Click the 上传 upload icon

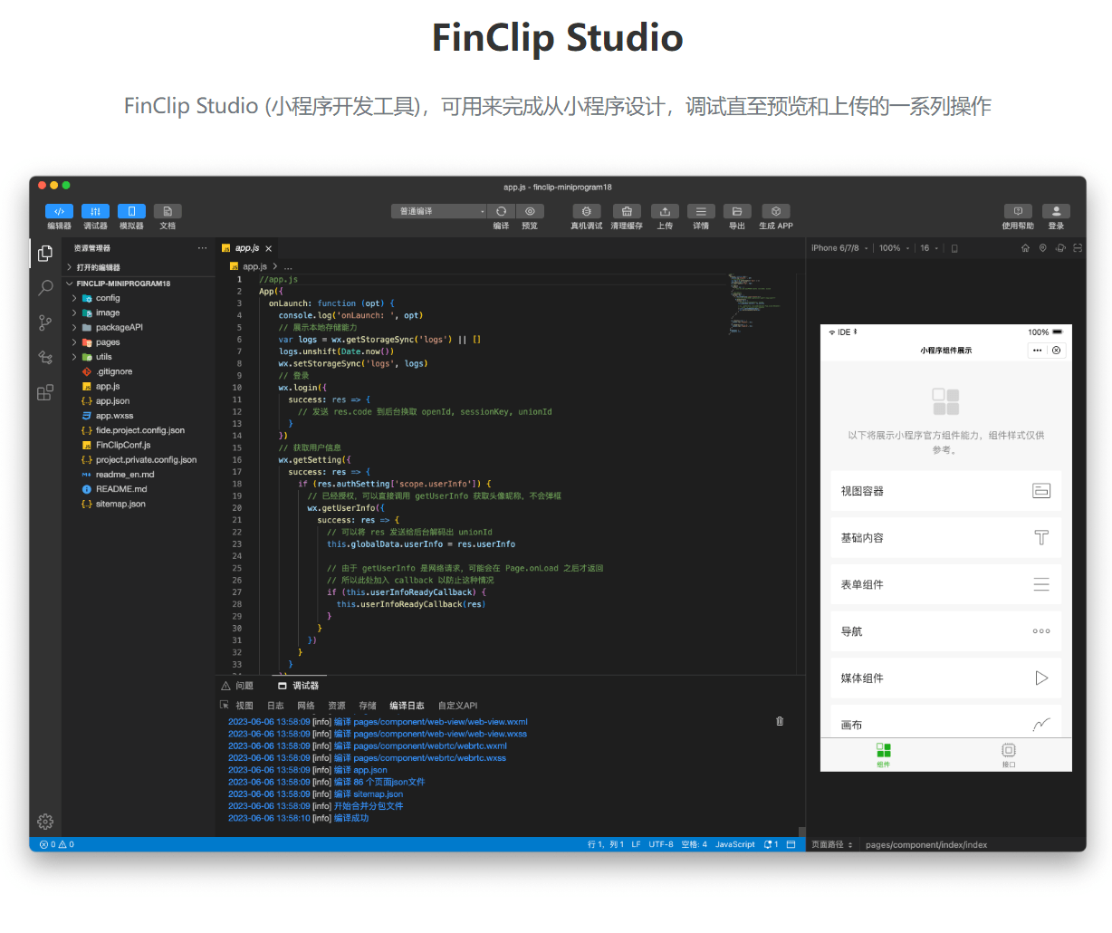665,211
